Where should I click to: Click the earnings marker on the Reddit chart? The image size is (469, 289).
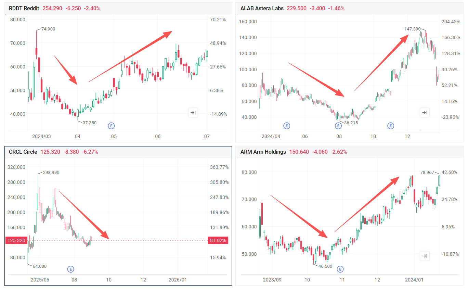[111, 126]
